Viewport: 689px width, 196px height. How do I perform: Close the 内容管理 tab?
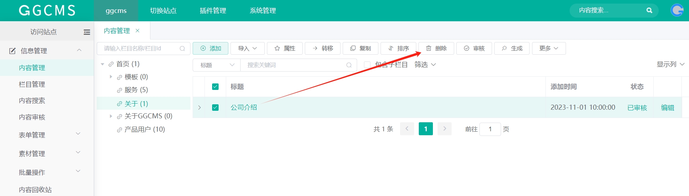point(137,31)
